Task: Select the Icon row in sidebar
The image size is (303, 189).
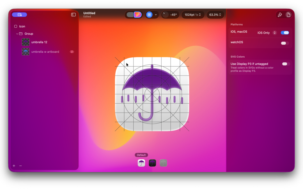Action: point(44,26)
